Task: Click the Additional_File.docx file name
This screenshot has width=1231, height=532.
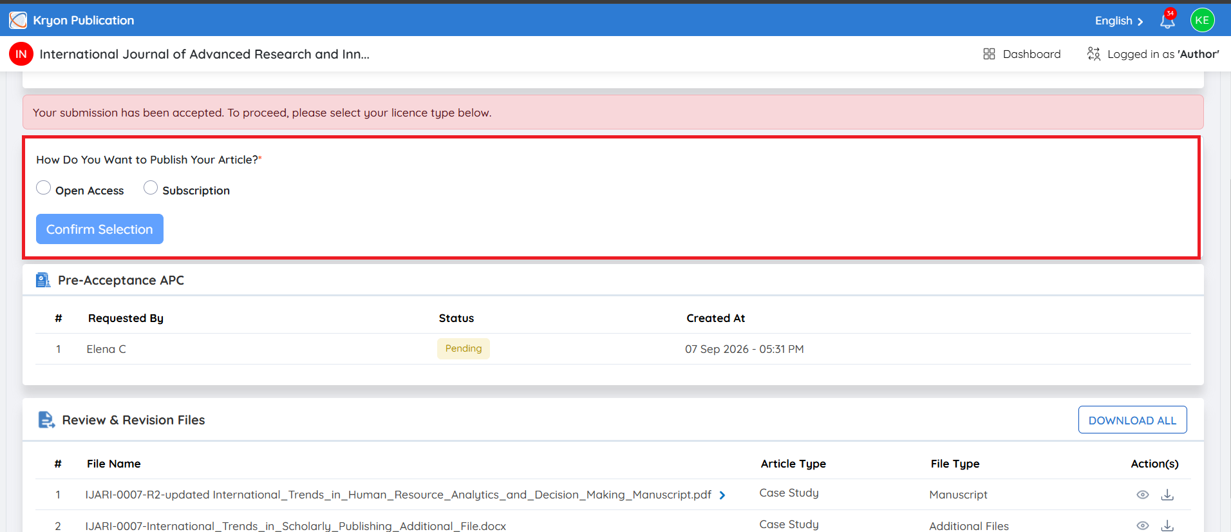Action: point(296,526)
